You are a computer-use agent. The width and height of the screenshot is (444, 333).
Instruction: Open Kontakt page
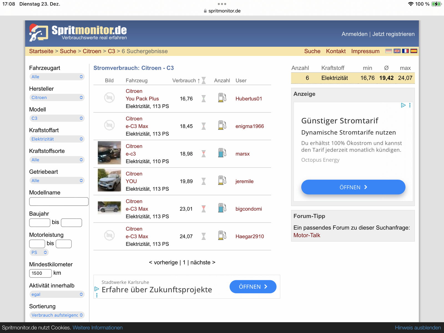pyautogui.click(x=336, y=51)
